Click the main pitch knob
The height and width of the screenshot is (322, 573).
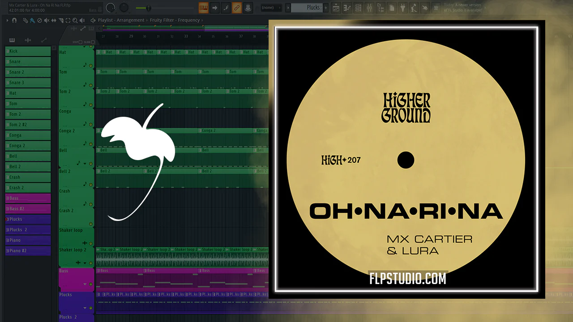(124, 8)
